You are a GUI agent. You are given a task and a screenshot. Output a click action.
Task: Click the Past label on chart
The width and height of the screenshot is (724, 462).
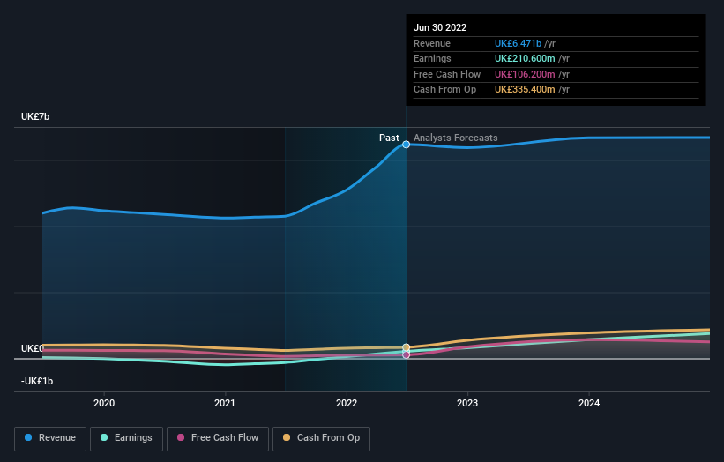tap(389, 138)
